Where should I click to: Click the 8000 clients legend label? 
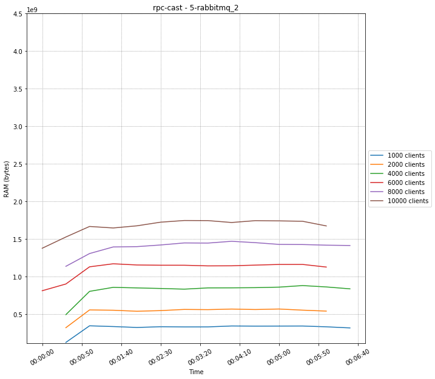coord(406,192)
